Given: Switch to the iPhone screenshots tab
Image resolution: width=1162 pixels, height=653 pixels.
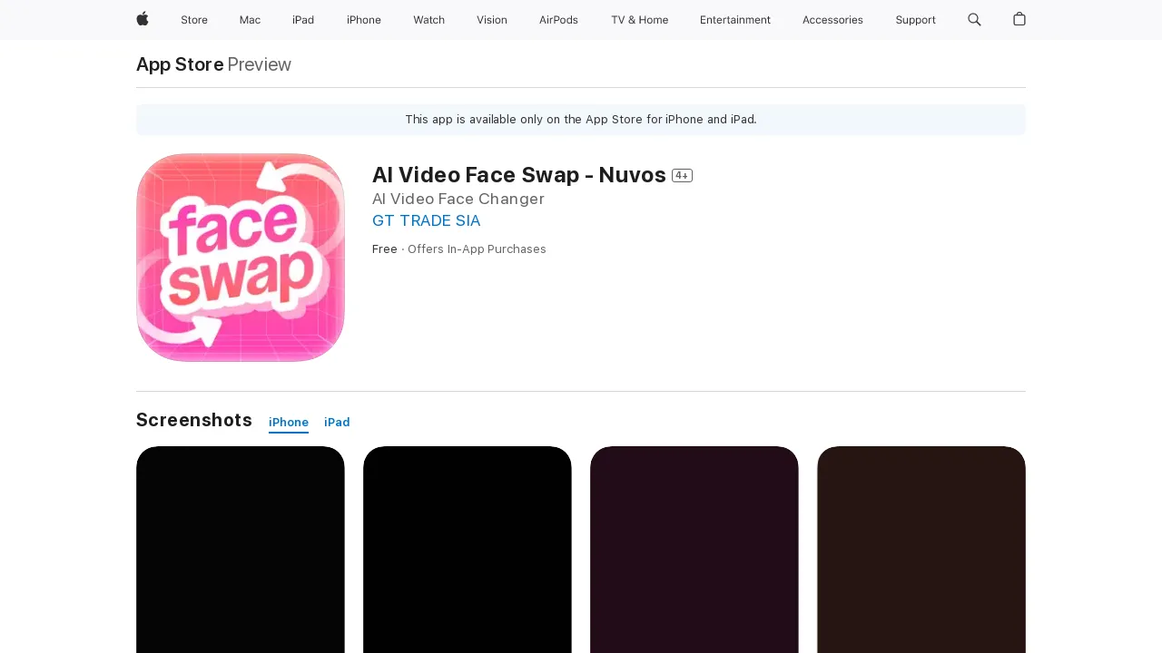Looking at the screenshot, I should [x=289, y=423].
